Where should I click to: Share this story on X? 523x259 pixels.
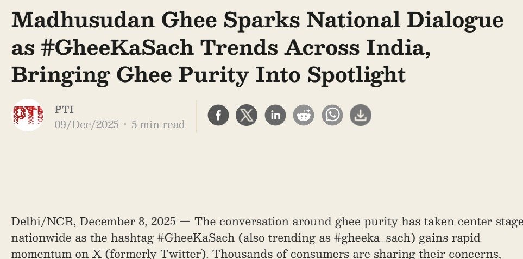pos(247,115)
